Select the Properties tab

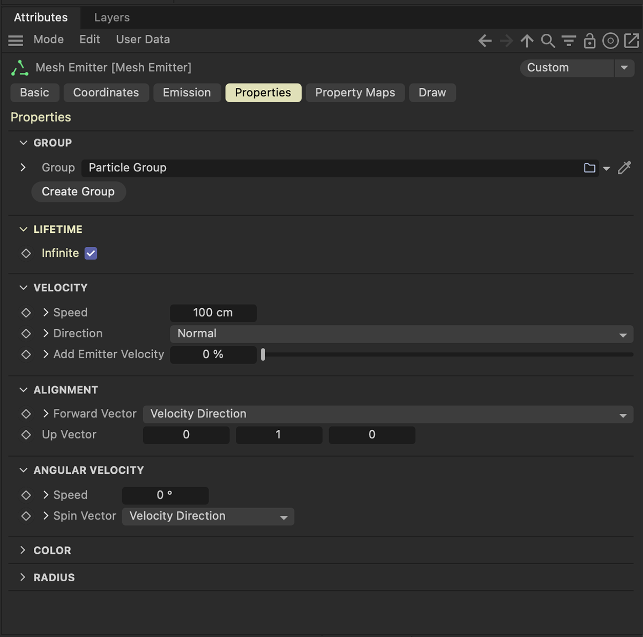point(263,93)
